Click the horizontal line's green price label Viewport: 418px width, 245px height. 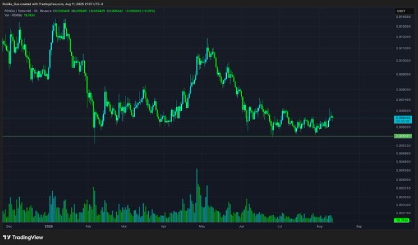pos(403,137)
